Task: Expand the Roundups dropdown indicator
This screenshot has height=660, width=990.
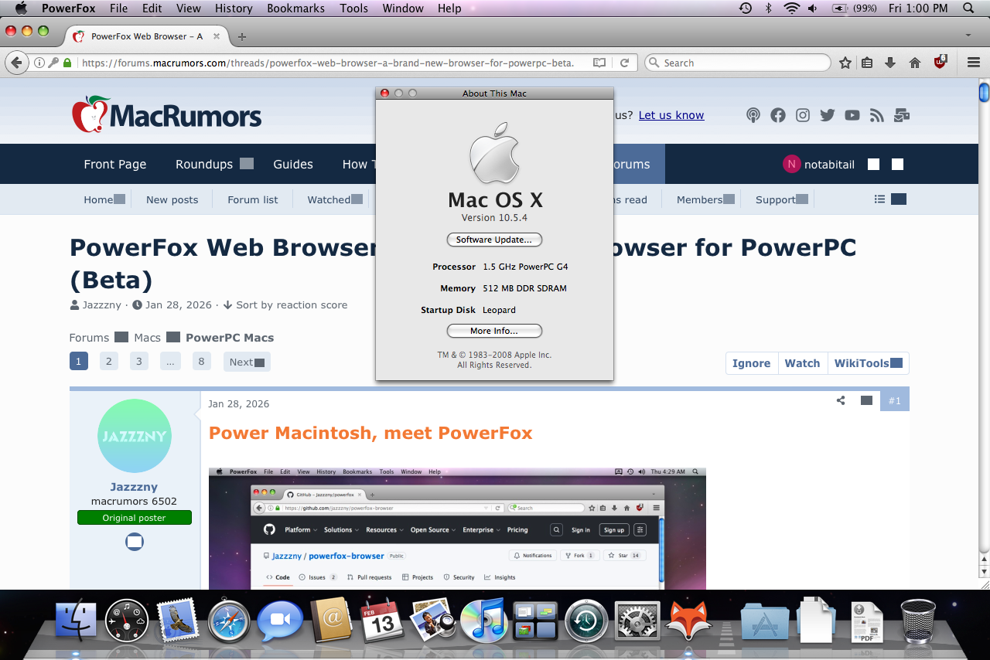Action: pos(247,164)
